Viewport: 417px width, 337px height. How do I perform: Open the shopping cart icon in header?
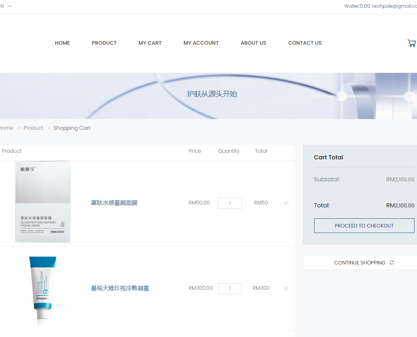(x=412, y=43)
